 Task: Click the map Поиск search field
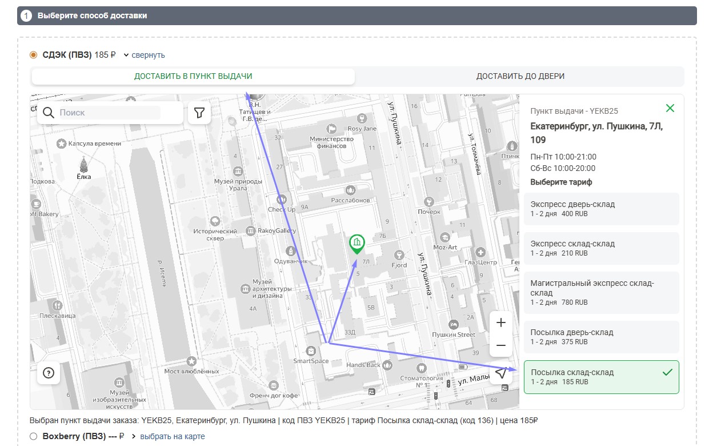(x=110, y=113)
